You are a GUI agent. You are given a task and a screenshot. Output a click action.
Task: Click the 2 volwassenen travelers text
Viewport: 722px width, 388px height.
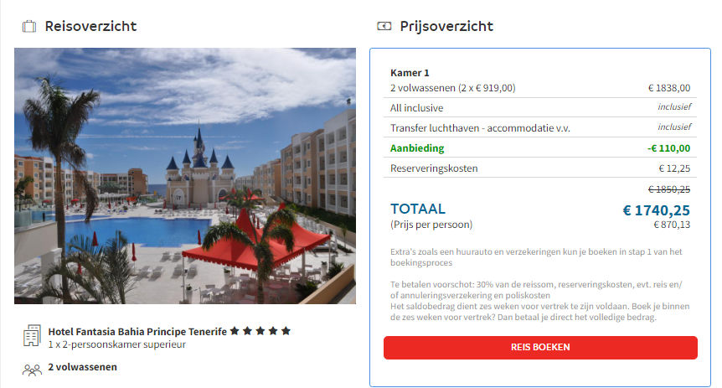[82, 367]
